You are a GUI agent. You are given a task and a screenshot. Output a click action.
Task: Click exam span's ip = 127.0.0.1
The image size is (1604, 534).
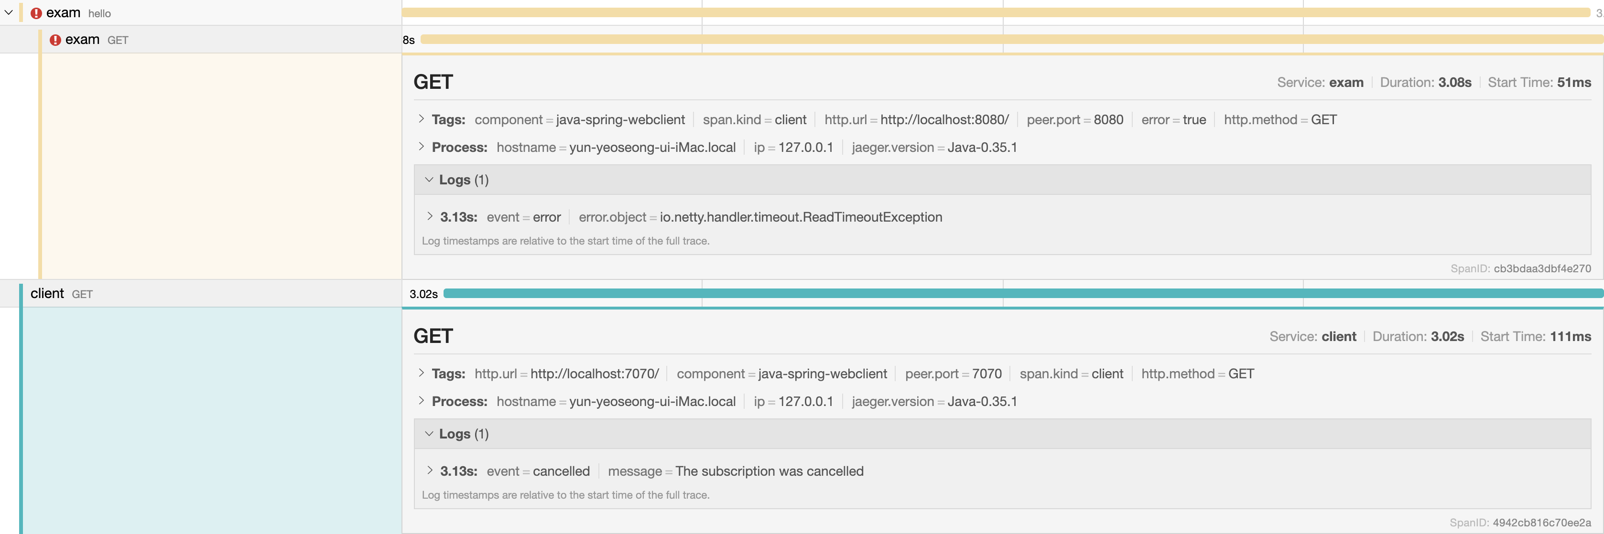793,148
